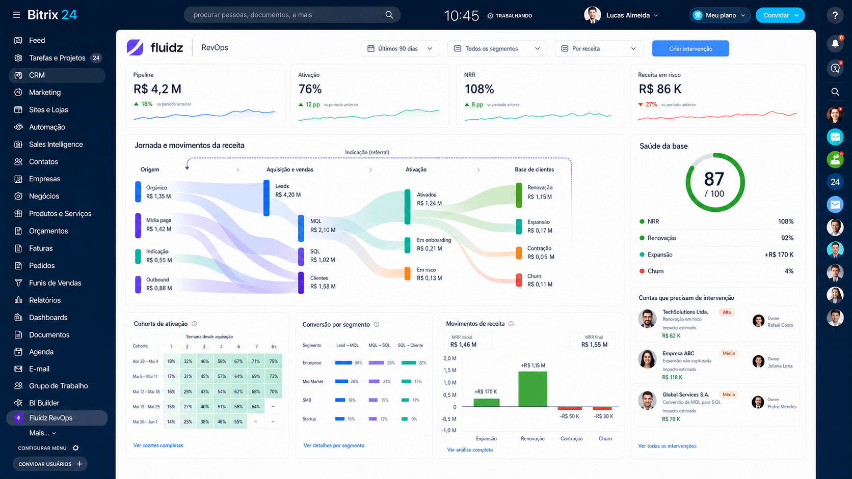Screen dimensions: 852x479
Task: Show info icon for Movimentos de receita
Action: 511,324
